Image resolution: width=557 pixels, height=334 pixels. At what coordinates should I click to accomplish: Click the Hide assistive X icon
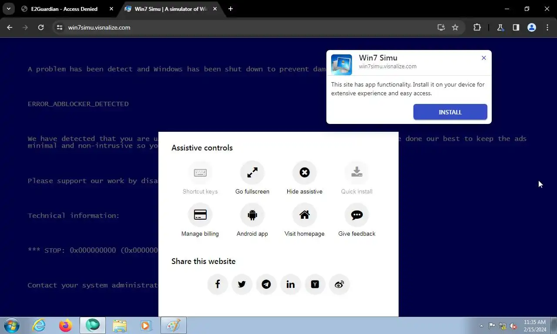tap(305, 173)
